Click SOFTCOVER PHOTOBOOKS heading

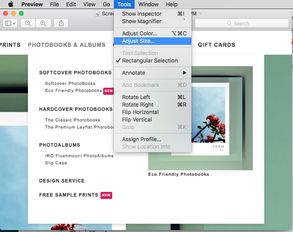click(x=75, y=73)
